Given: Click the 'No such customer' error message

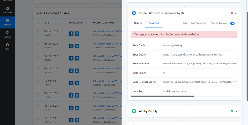Looking at the screenshot, I should pos(200,64).
